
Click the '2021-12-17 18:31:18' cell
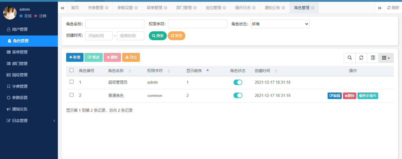272,82
